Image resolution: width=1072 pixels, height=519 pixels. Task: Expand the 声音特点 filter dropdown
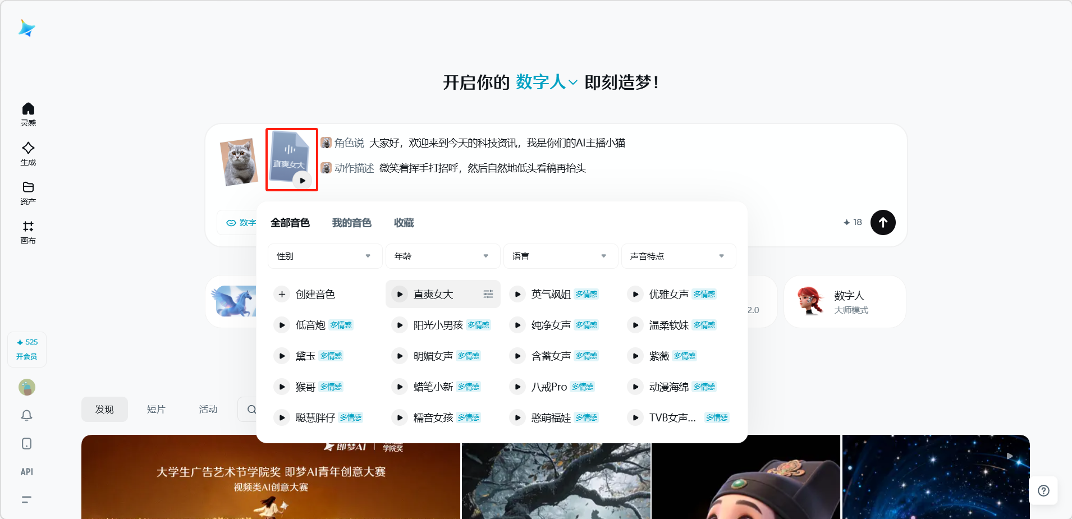678,256
